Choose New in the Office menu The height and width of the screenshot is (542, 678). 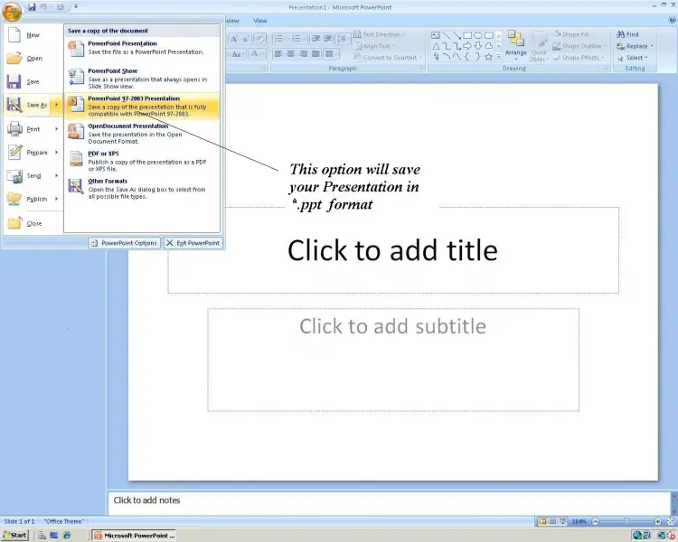33,35
